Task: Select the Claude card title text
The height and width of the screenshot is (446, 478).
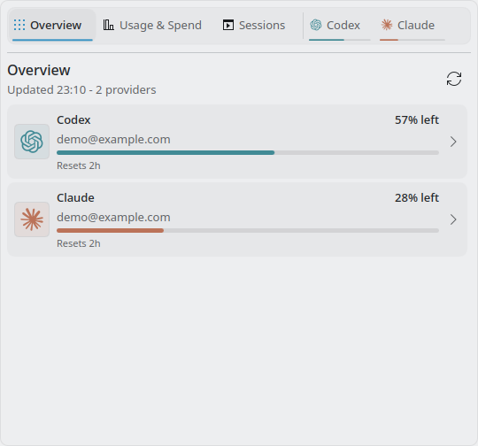Action: (75, 198)
